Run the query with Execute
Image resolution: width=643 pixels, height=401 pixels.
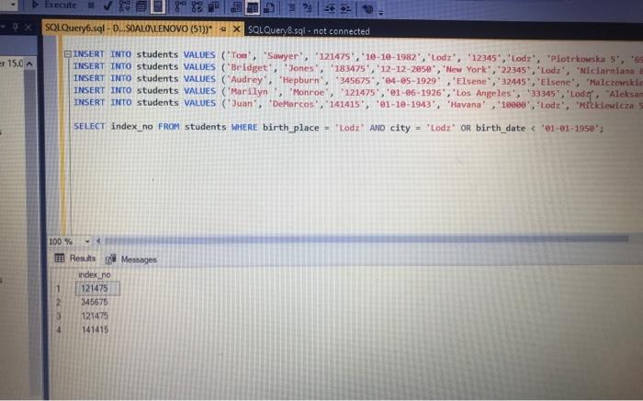coord(54,5)
